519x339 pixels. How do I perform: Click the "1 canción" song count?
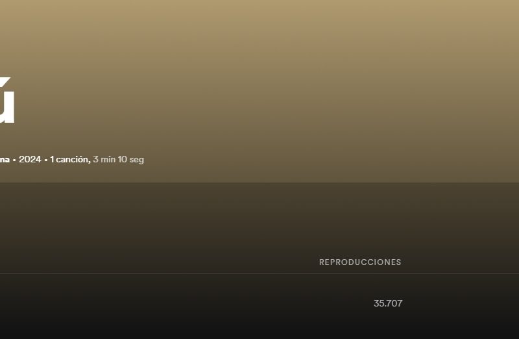click(70, 159)
